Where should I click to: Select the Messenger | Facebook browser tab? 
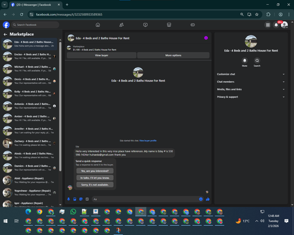(x=36, y=5)
